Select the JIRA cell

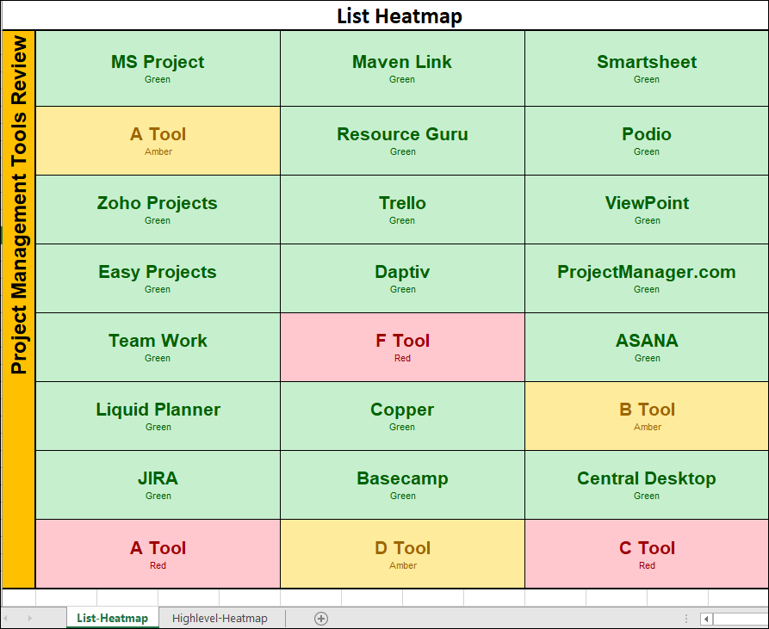click(158, 484)
